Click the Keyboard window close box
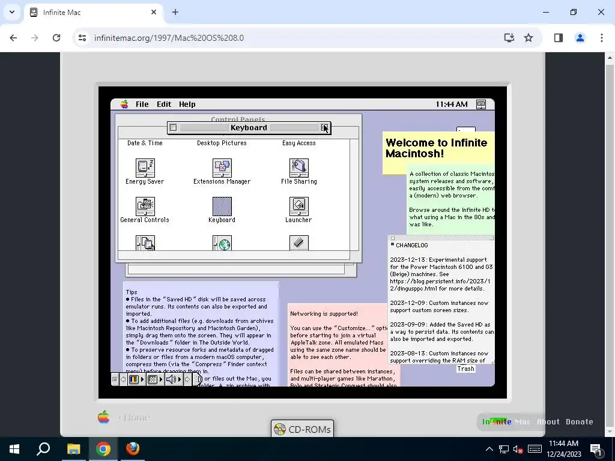Viewport: 615px width, 461px height. coord(173,128)
